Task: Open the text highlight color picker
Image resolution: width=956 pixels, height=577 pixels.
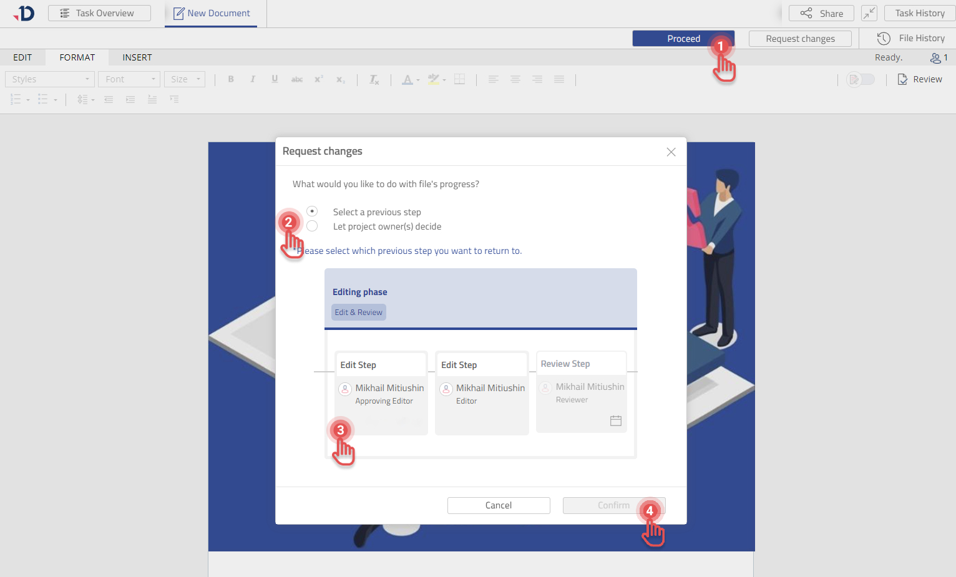Action: (x=436, y=79)
